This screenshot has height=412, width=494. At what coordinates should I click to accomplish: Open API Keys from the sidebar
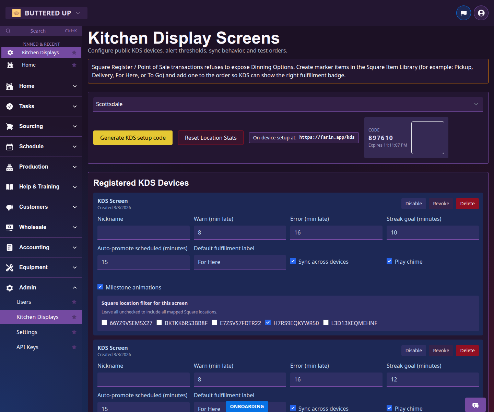27,347
